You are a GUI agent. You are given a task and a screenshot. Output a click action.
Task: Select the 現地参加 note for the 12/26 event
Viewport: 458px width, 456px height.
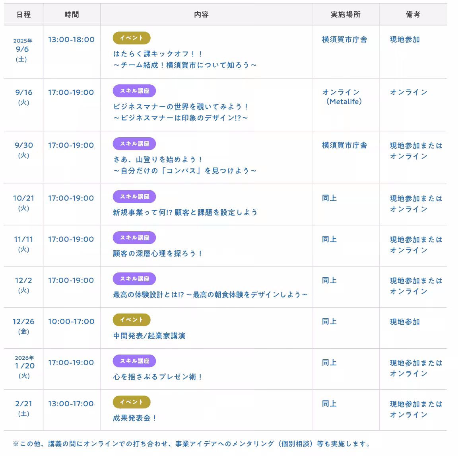point(404,323)
